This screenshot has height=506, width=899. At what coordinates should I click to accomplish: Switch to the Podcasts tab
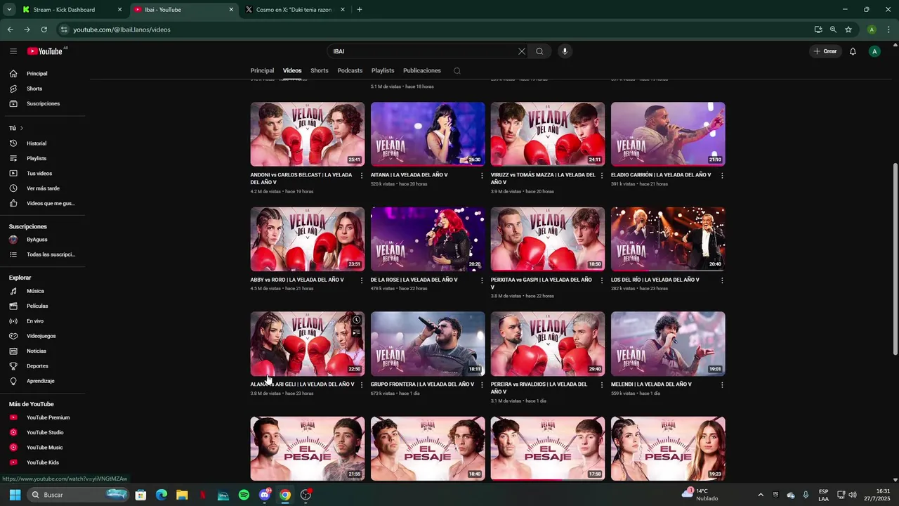tap(350, 70)
